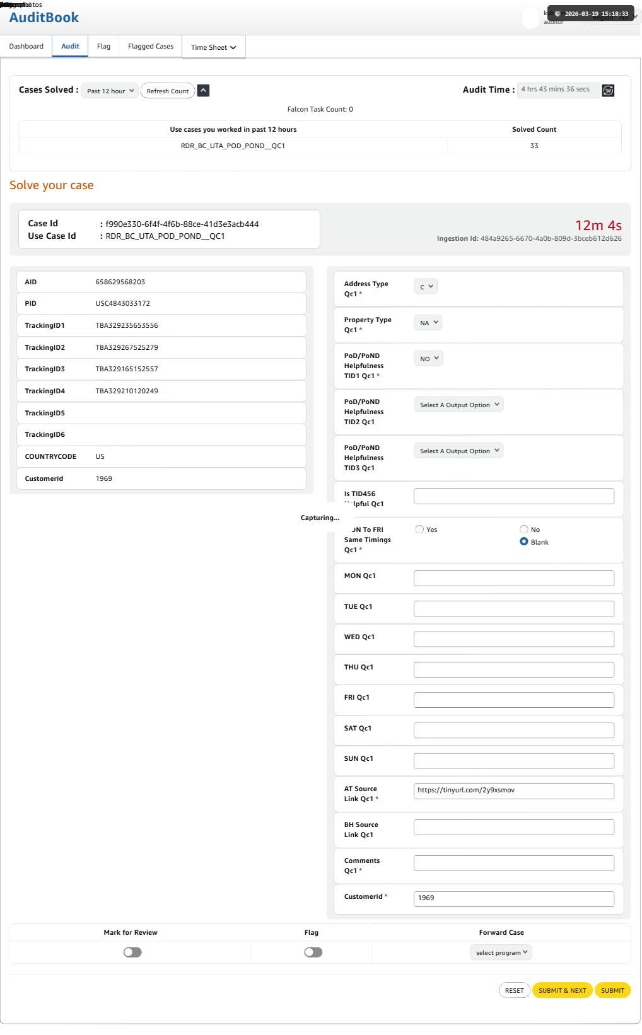The height and width of the screenshot is (1035, 642).
Task: Expand the Time Sheet menu
Action: [x=213, y=47]
